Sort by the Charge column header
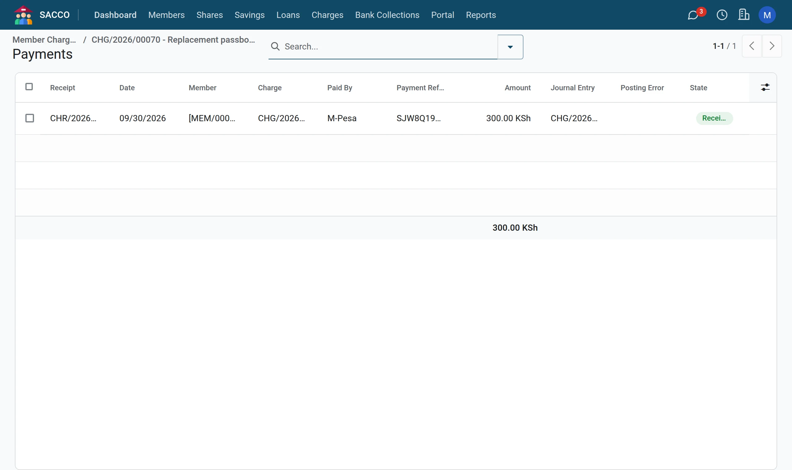The width and height of the screenshot is (792, 470). pos(269,88)
